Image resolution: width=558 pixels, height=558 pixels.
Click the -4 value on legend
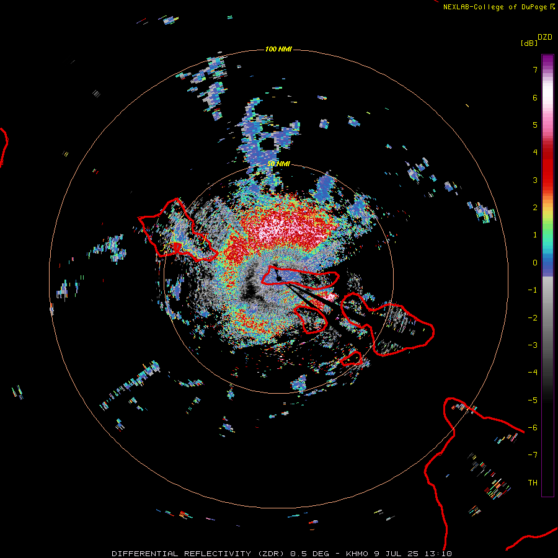click(x=533, y=373)
